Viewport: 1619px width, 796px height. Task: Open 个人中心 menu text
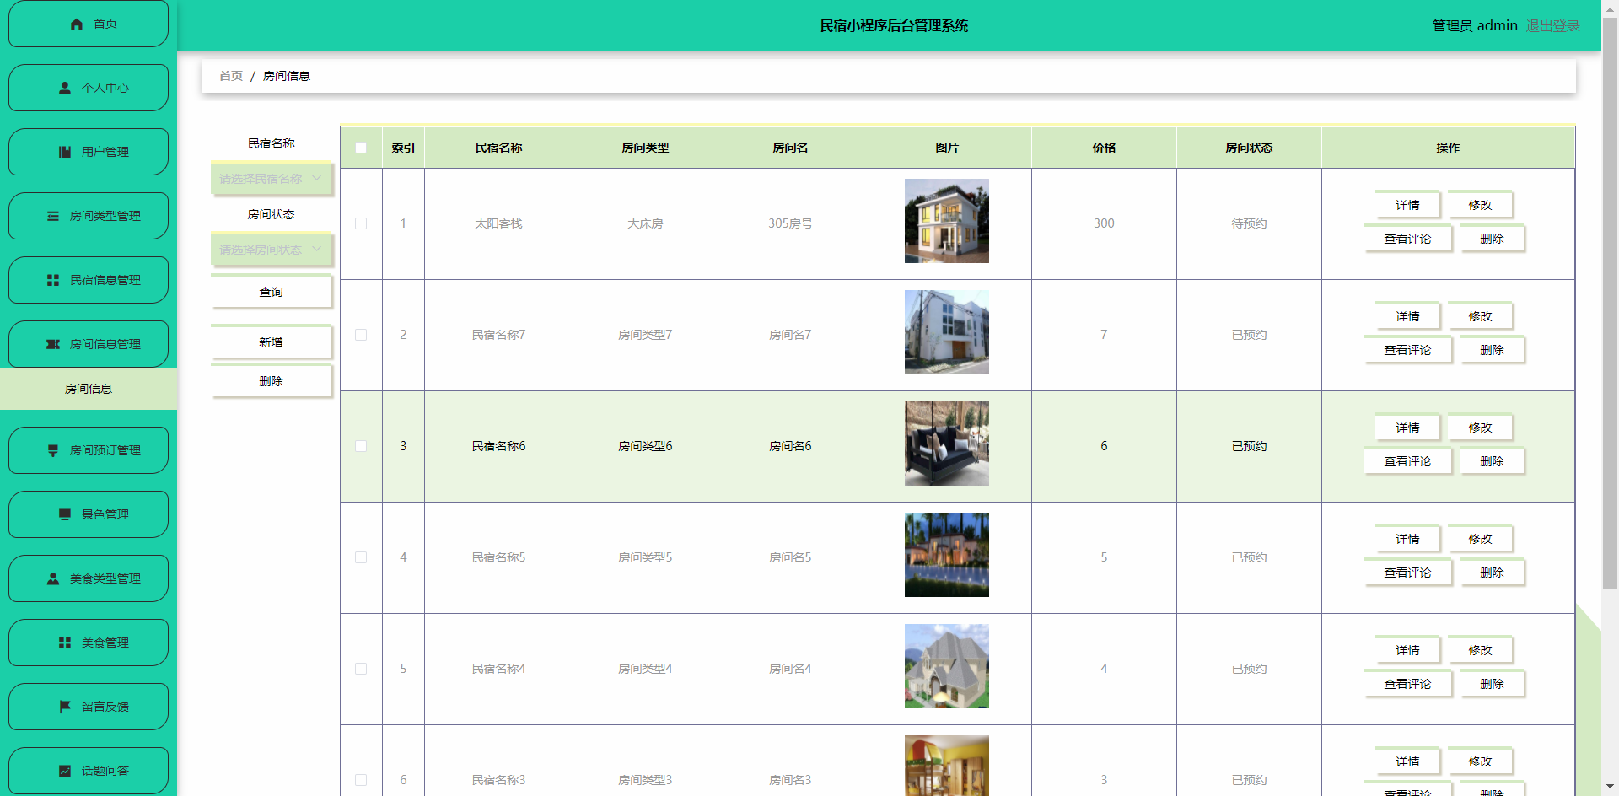pos(105,88)
